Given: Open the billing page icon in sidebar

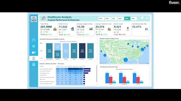Looking at the screenshot, I should point(34,52).
